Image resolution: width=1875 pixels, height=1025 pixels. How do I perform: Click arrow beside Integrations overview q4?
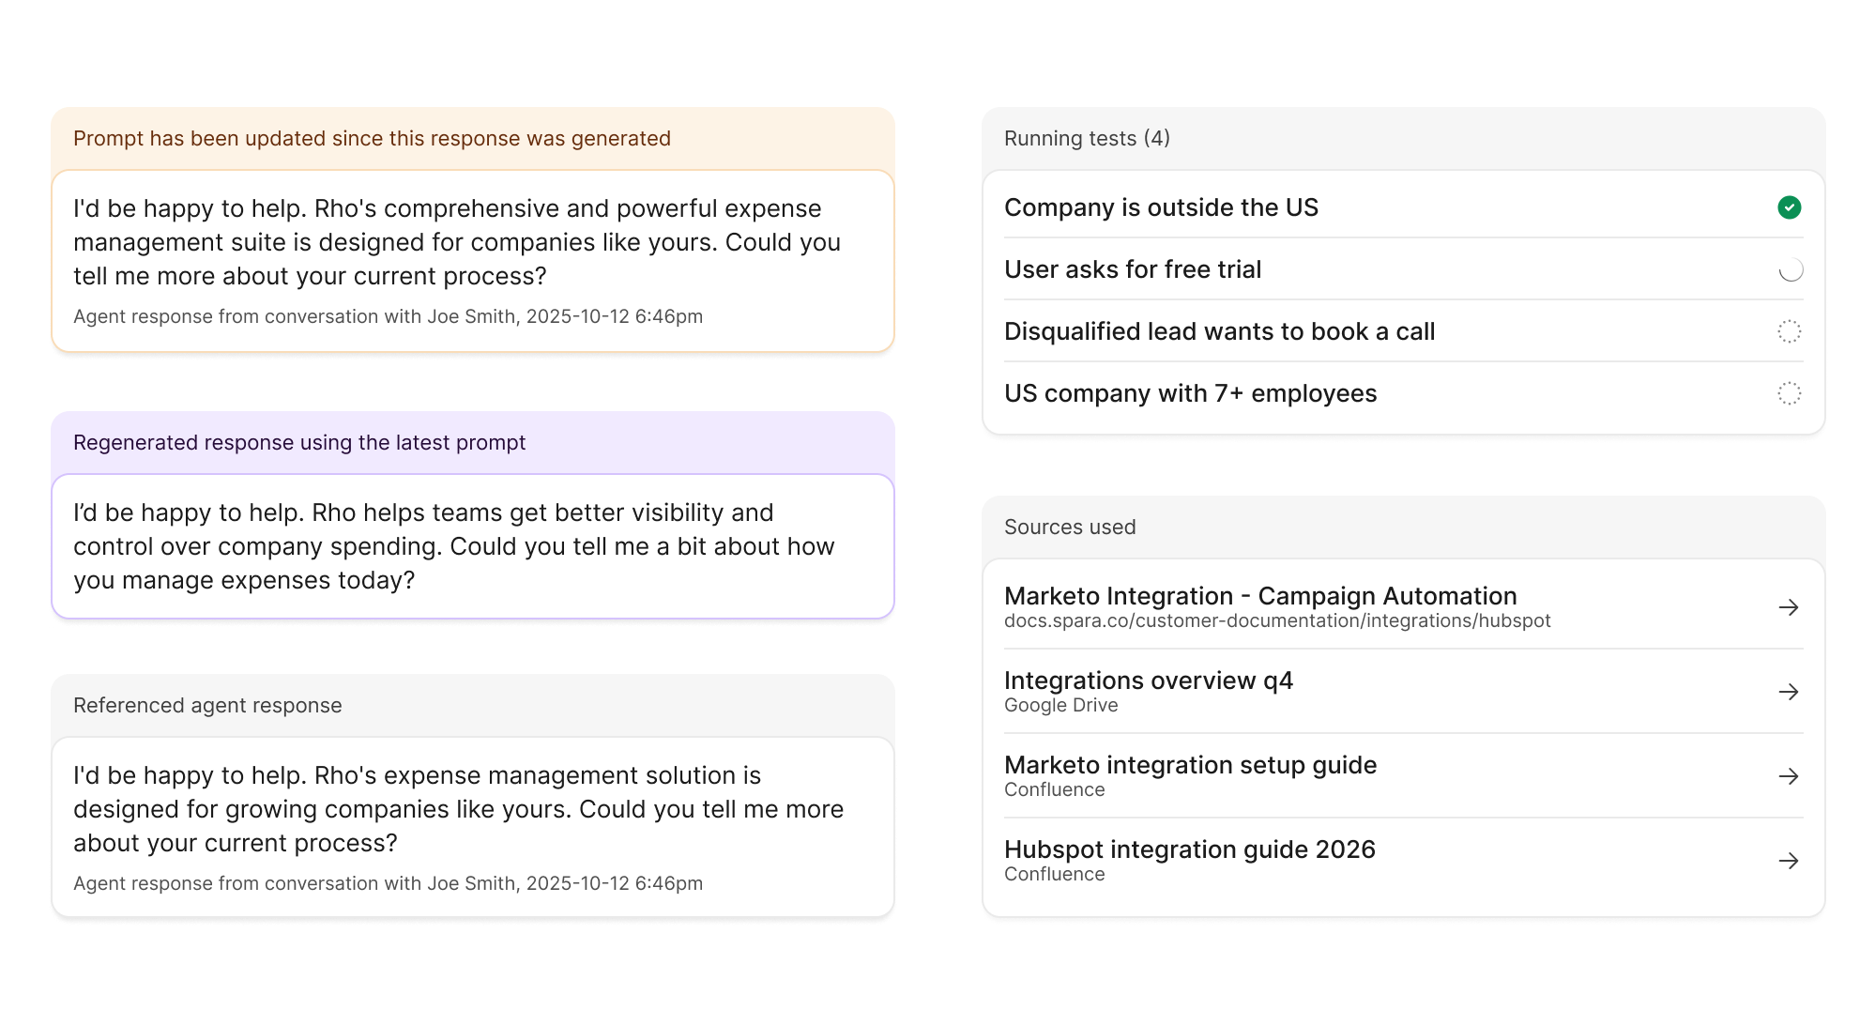coord(1789,692)
